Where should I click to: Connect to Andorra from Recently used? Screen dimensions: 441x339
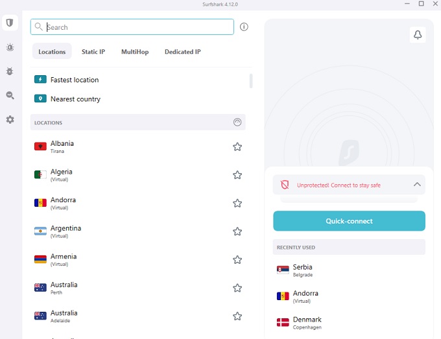[349, 296]
